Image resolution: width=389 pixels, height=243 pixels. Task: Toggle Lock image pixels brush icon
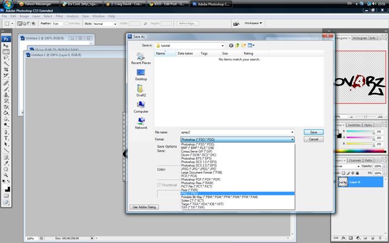(x=348, y=173)
